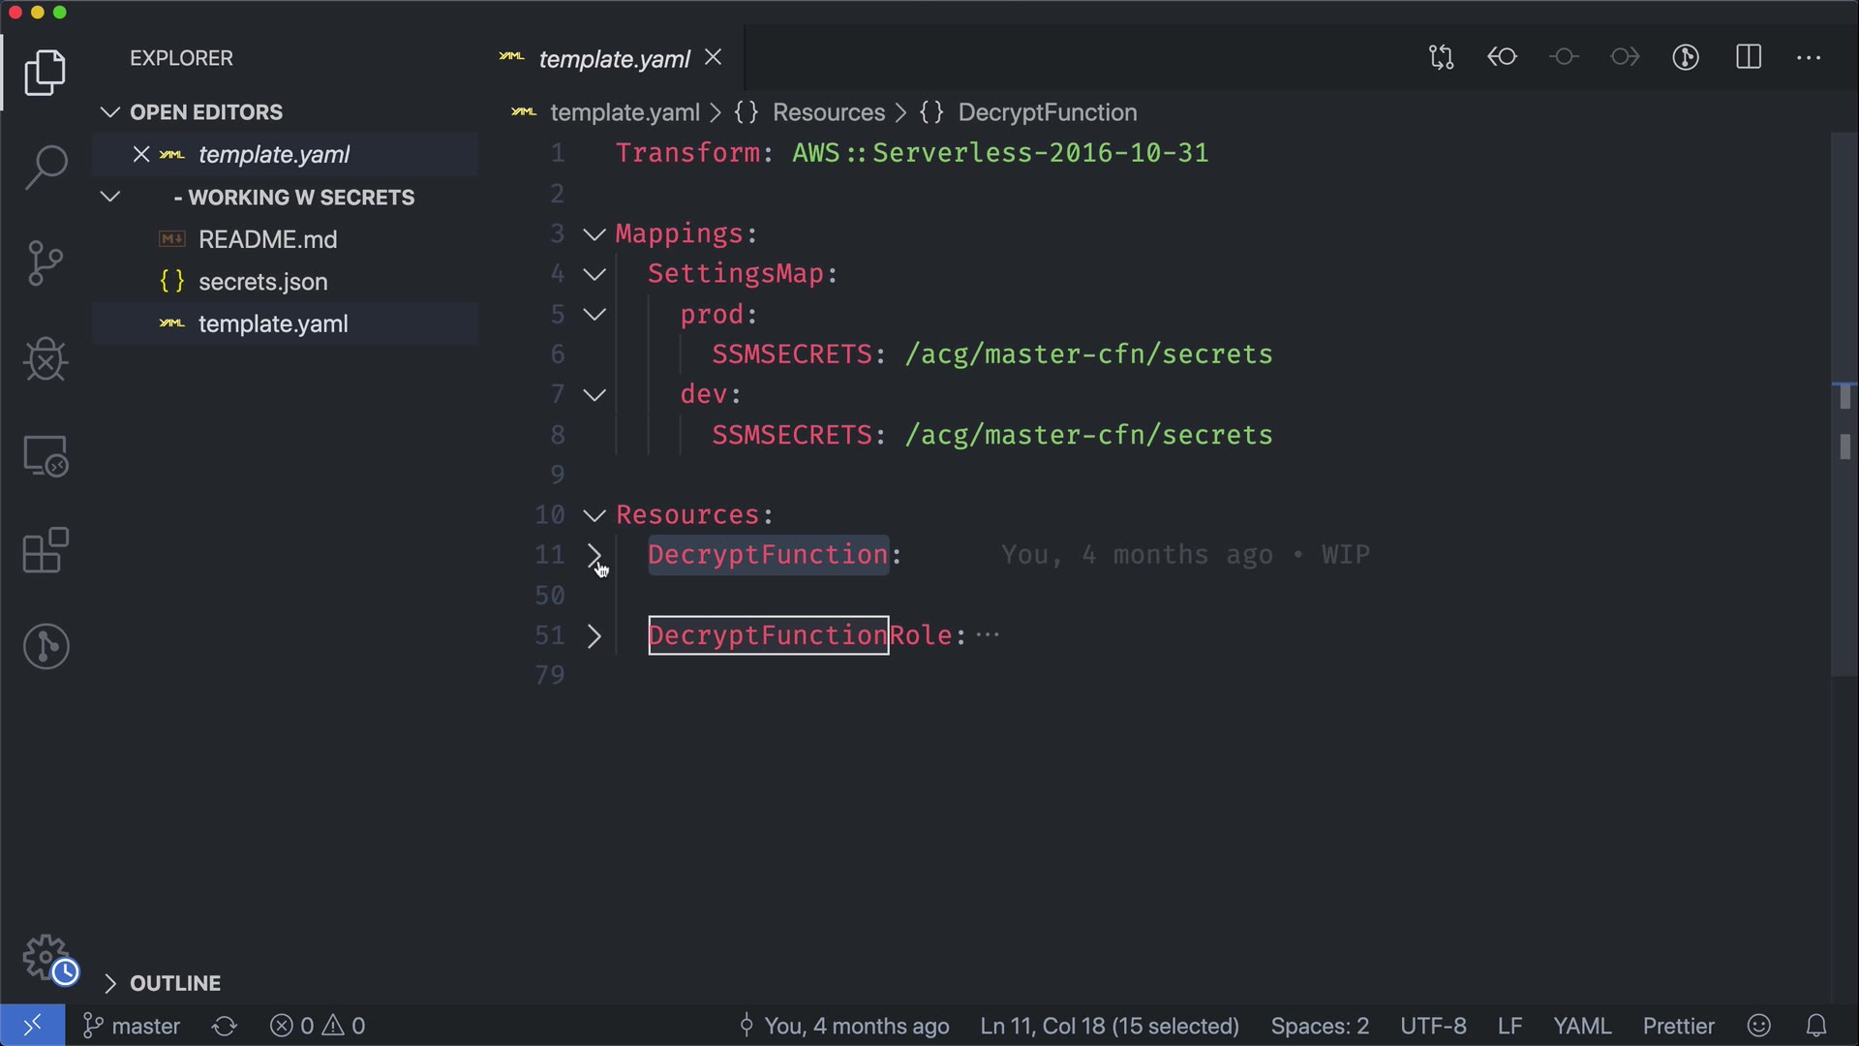Open the Remote Explorer view
This screenshot has width=1859, height=1046.
point(46,455)
